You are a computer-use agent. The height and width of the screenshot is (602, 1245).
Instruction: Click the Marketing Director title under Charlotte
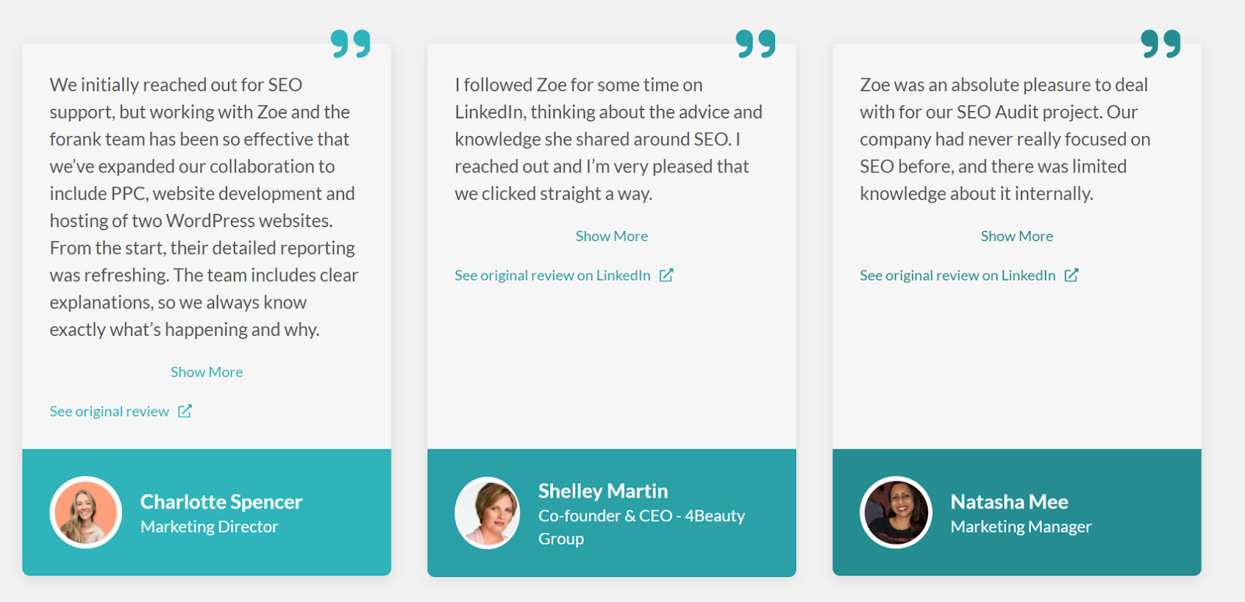coord(209,526)
